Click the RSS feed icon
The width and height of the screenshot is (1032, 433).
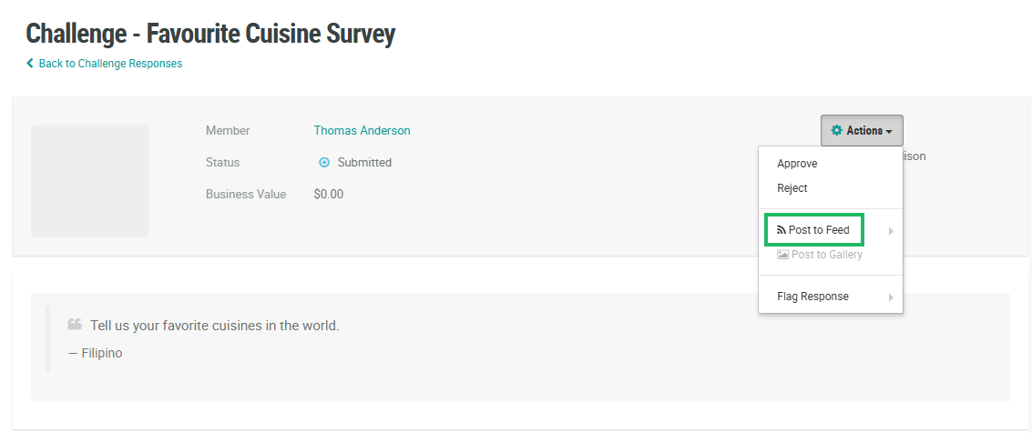tap(782, 231)
